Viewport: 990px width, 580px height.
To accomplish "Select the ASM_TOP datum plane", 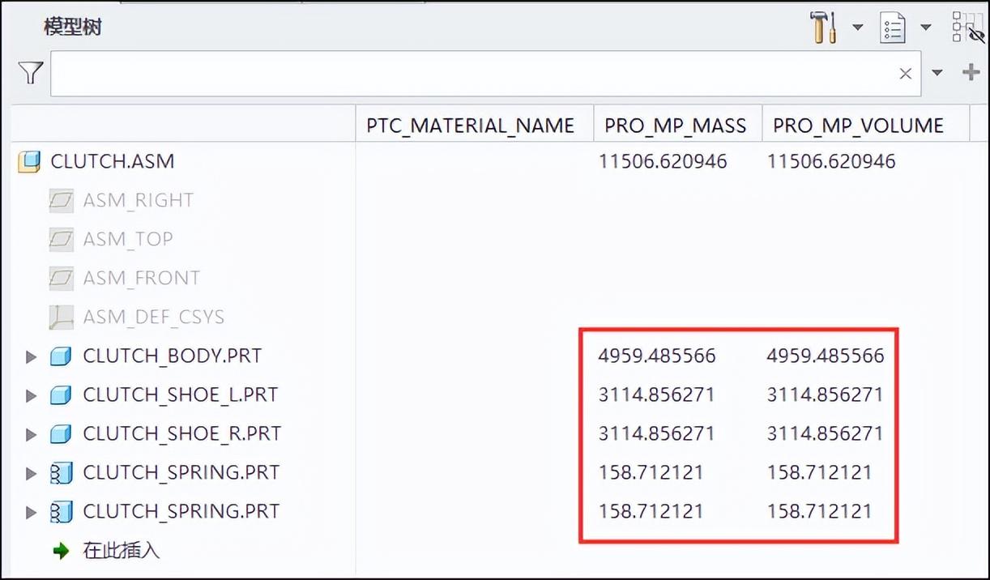I will tap(127, 239).
